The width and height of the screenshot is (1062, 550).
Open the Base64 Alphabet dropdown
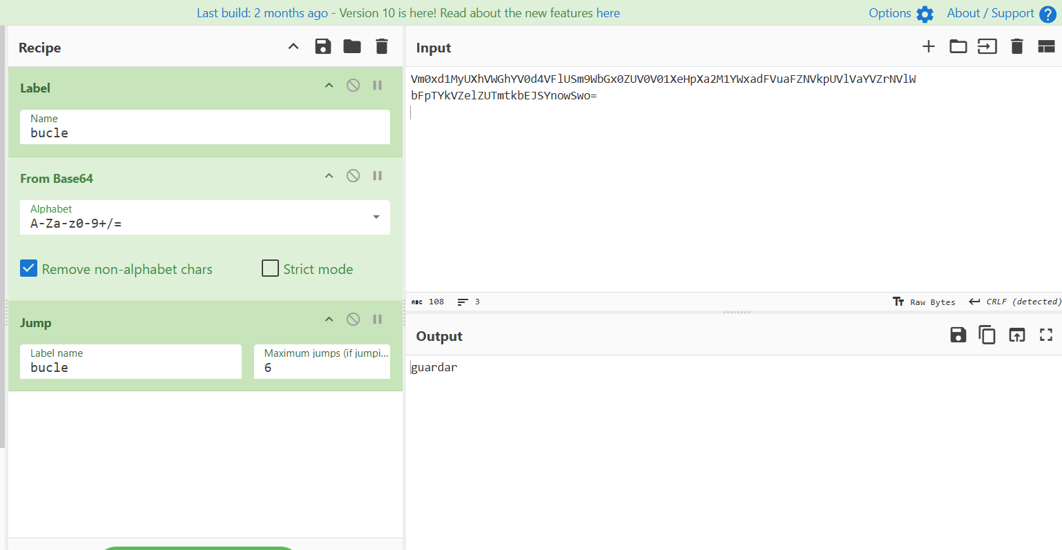pos(376,217)
